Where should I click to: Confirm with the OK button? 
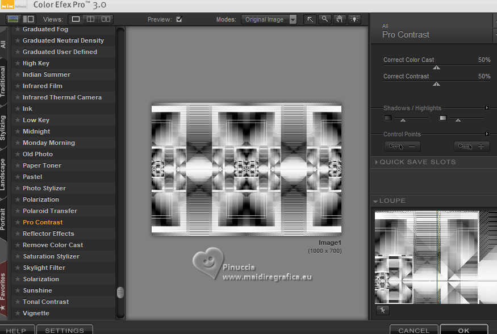(463, 330)
